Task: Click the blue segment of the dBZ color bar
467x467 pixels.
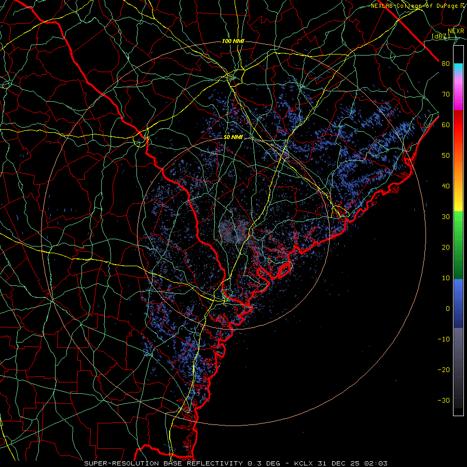Action: pos(458,303)
